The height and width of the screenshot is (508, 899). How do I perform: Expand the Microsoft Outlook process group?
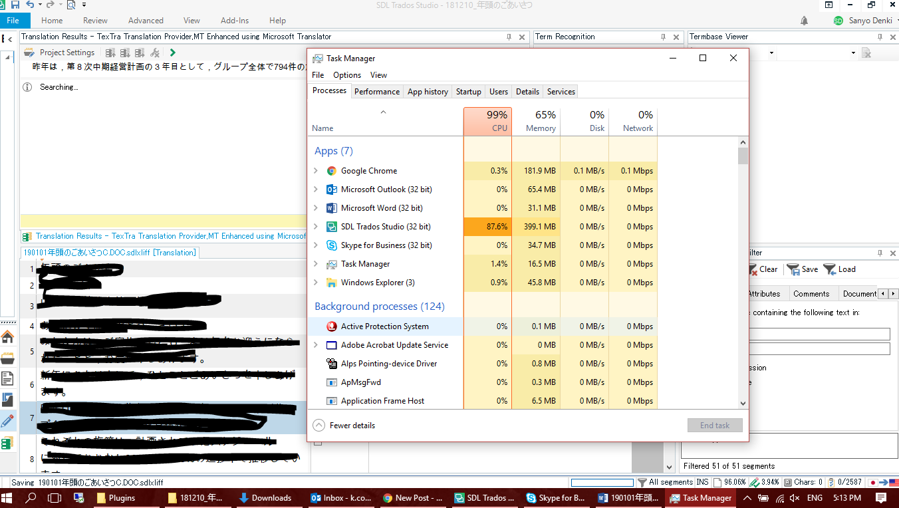316,190
